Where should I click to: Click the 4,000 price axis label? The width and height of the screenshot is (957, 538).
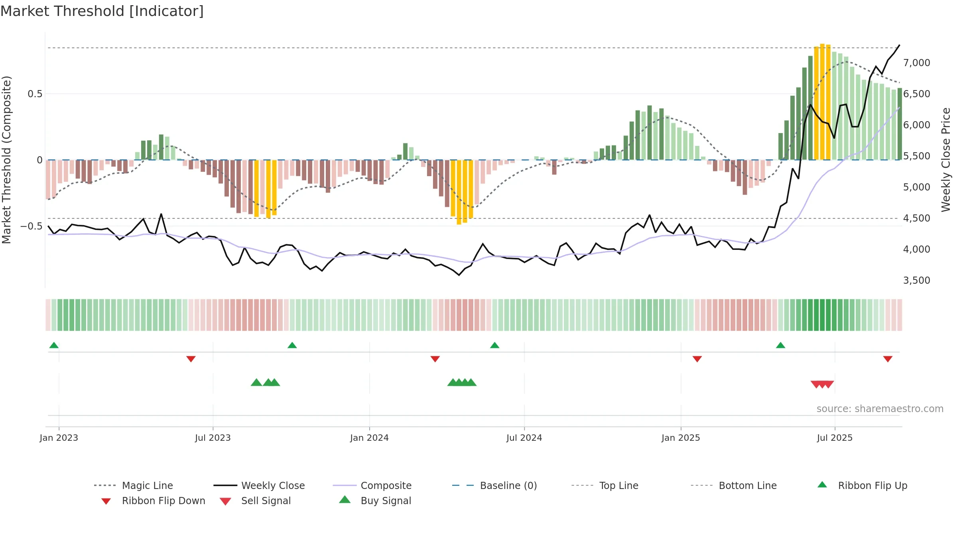(x=917, y=249)
